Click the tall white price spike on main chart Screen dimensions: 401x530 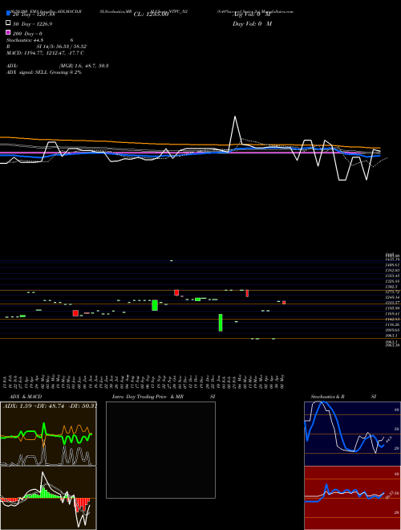235,132
